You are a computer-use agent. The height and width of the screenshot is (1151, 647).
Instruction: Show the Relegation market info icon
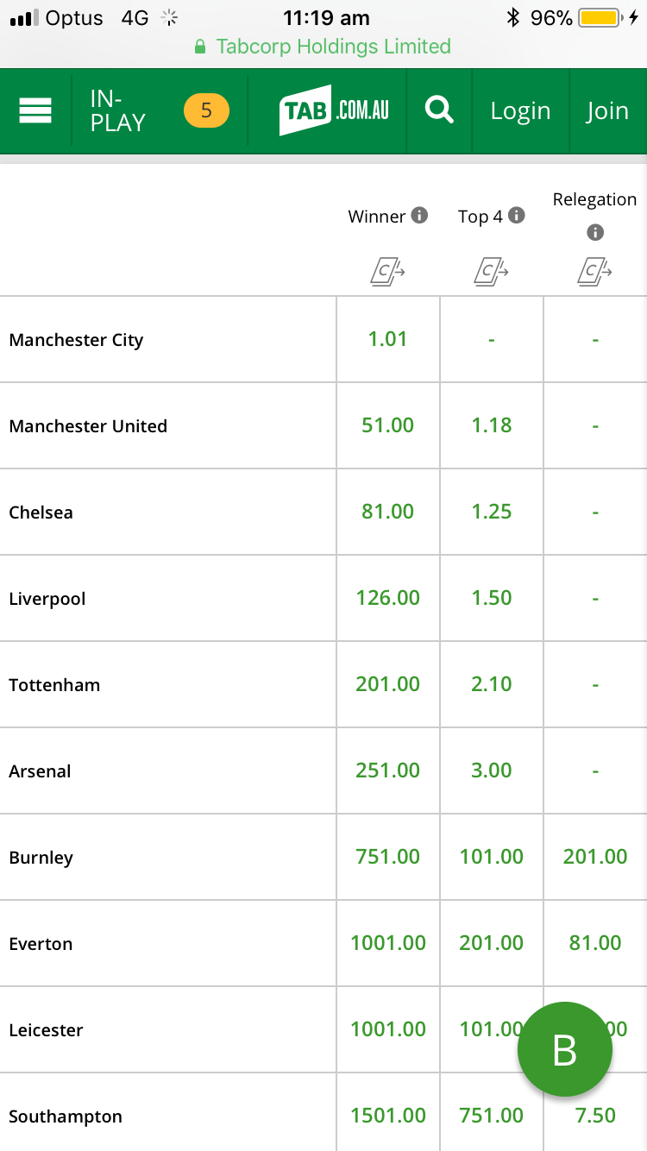coord(595,232)
